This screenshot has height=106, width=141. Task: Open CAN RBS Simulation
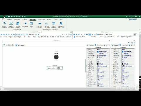(39, 25)
